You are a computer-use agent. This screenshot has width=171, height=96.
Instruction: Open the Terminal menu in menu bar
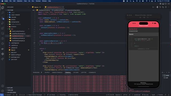(x=38, y=1)
